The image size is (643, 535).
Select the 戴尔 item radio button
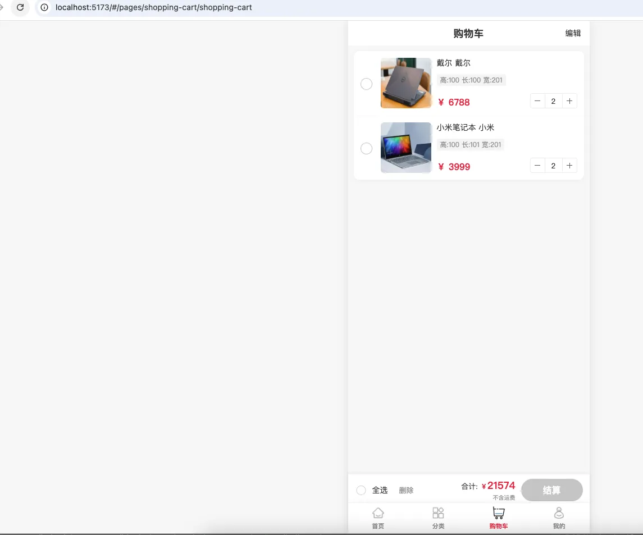point(366,84)
